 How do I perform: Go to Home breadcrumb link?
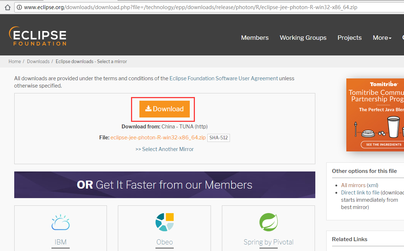(x=15, y=62)
